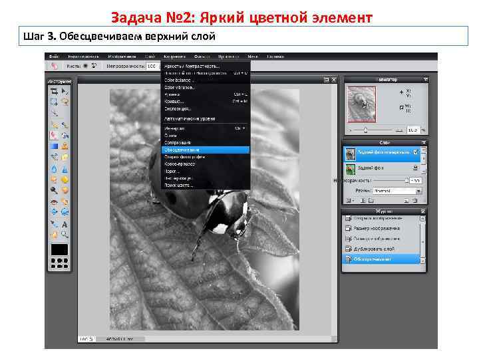Open the Редактировать menu
Image resolution: width=479 pixels, height=359 pixels.
(x=83, y=56)
